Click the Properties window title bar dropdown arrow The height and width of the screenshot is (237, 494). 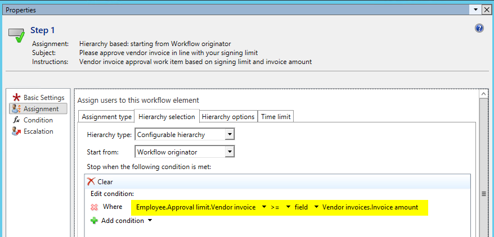coord(475,10)
